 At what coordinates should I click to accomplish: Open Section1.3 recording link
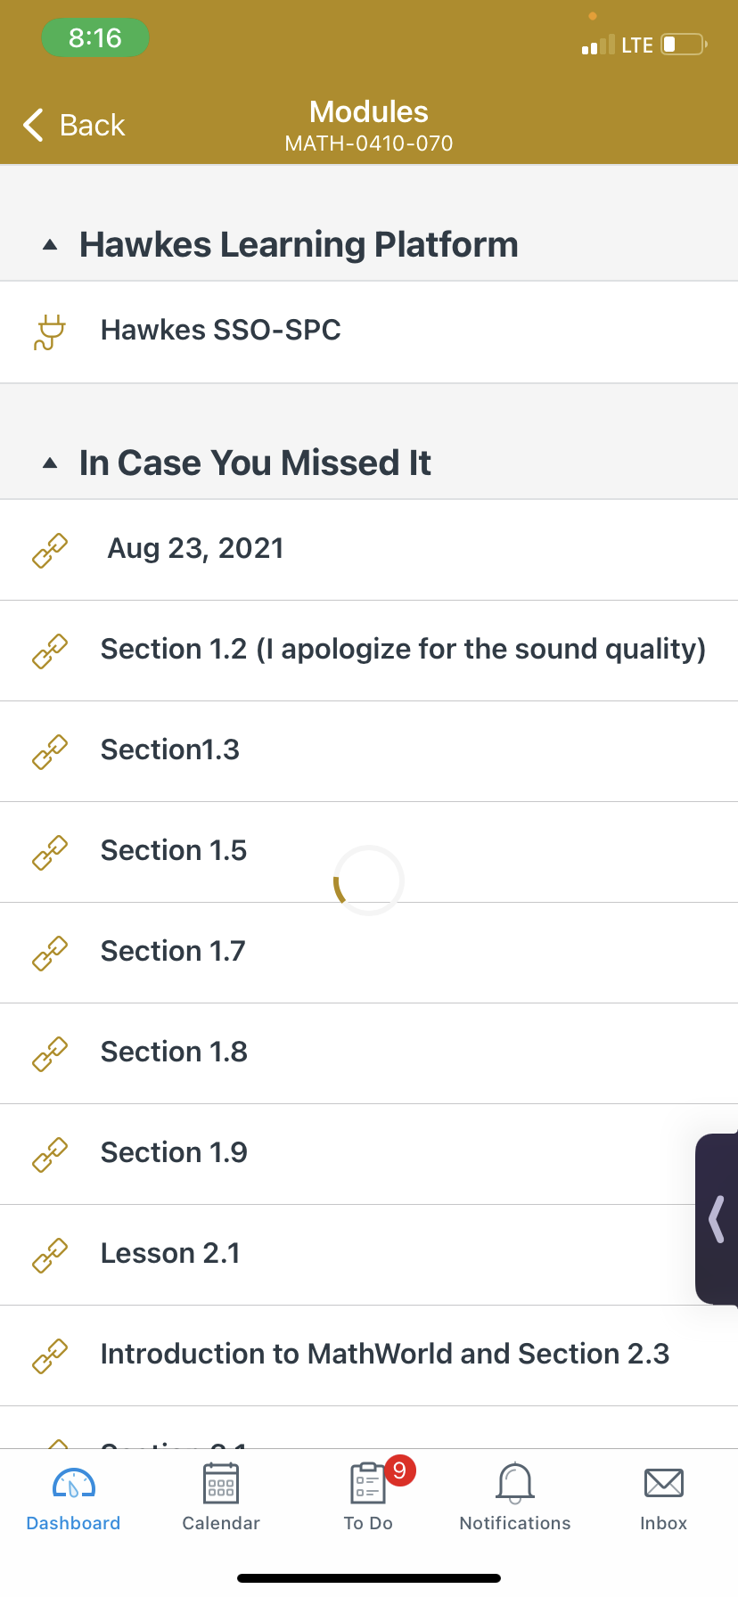(369, 751)
